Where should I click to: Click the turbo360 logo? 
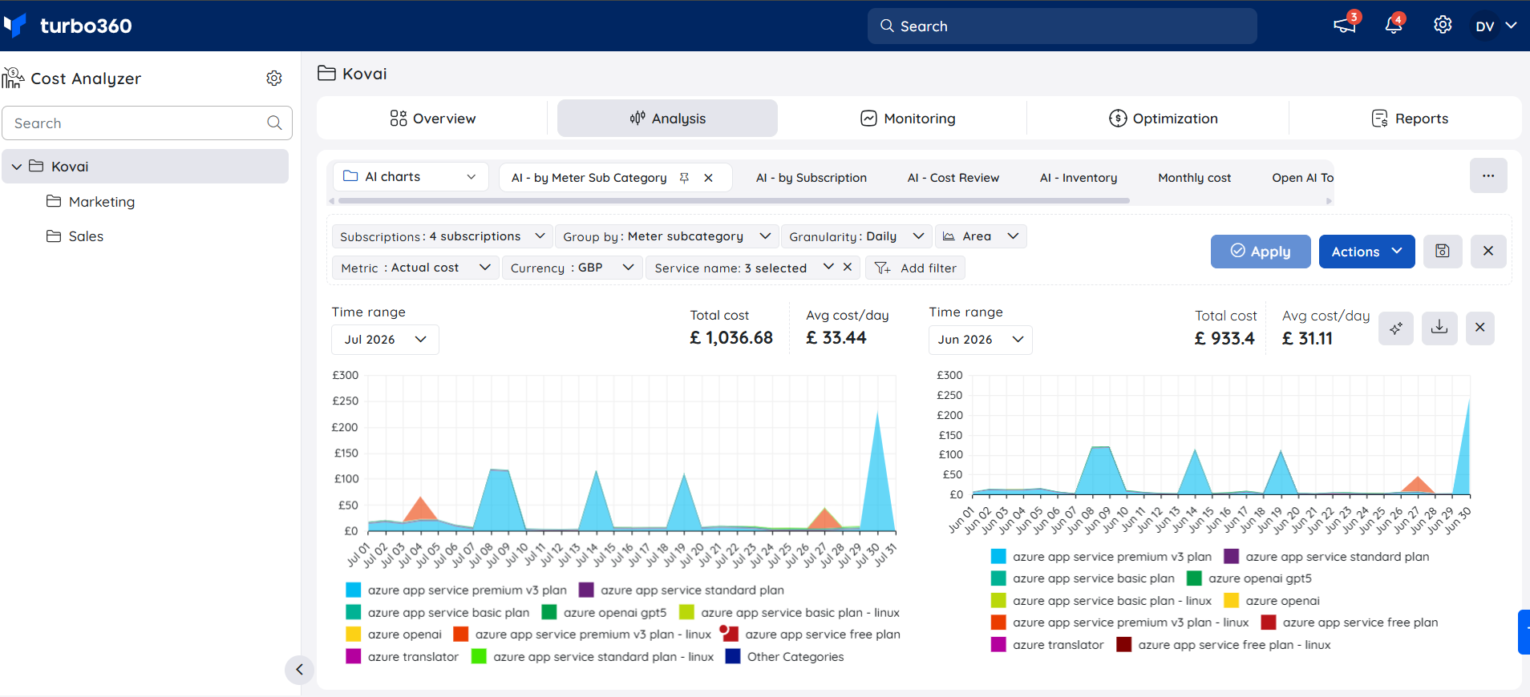point(67,26)
